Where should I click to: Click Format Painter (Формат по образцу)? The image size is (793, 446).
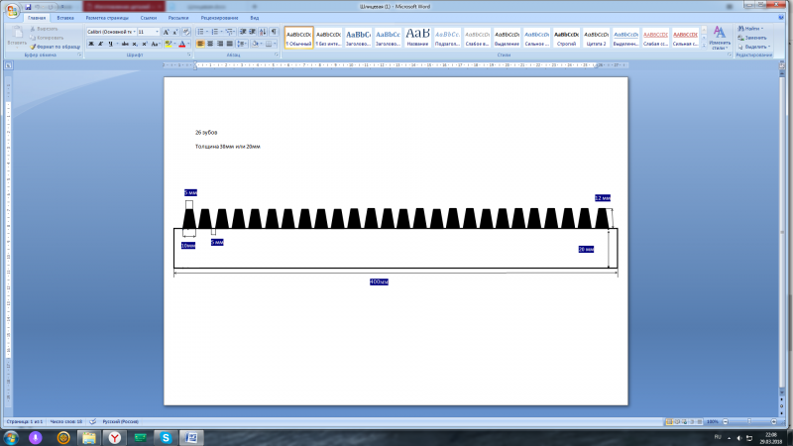click(x=55, y=47)
